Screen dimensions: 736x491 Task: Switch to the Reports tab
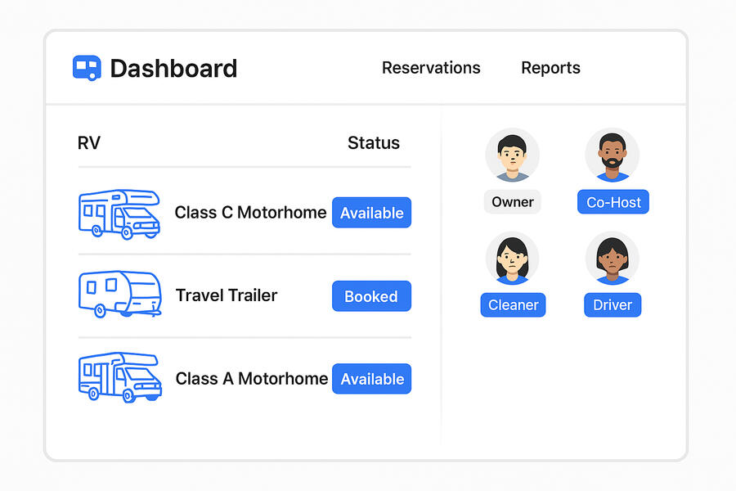[550, 68]
